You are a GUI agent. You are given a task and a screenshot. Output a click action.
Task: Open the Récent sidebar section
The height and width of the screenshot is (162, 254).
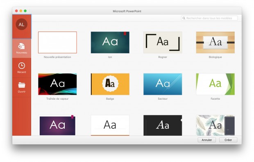22,68
